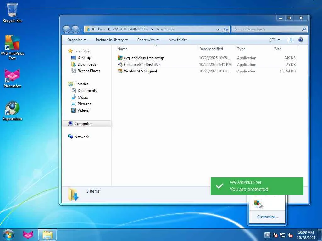
Task: Click the network tray icon
Action: click(283, 235)
